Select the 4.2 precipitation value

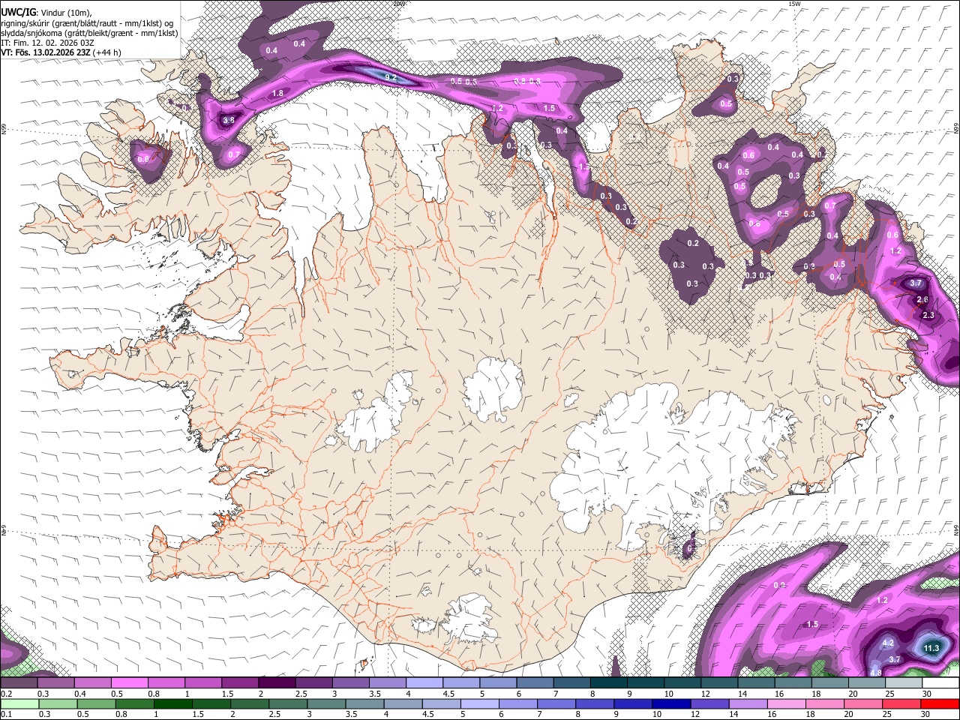[x=888, y=643]
